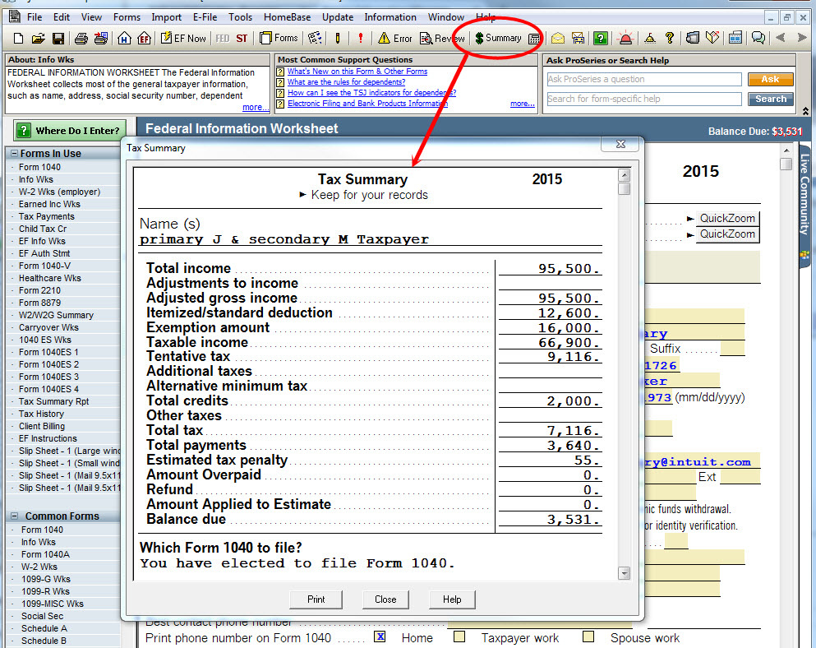Click the worksheet scrollbar up arrow
The width and height of the screenshot is (816, 648).
click(x=786, y=150)
